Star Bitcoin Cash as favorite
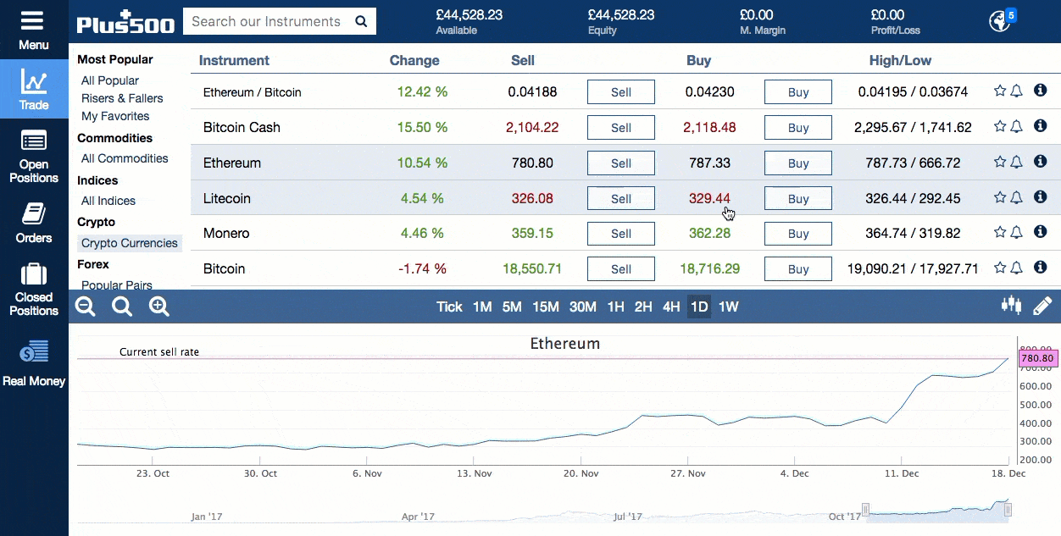 (x=1000, y=127)
